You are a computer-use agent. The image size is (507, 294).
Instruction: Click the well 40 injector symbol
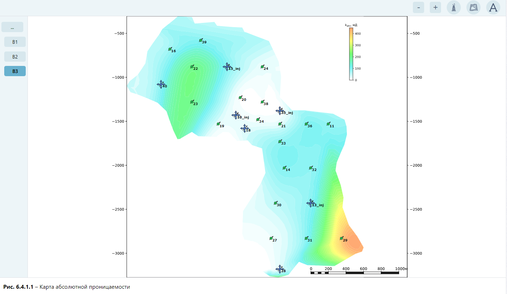(x=161, y=84)
